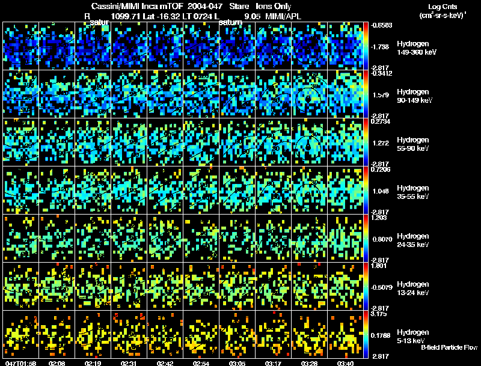Select the 5-13 keV image panel at 03:40
The image size is (481, 366).
pyautogui.click(x=345, y=334)
